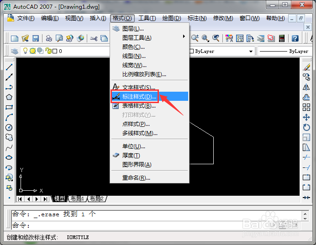Choose 重命名(R)... menu entry
316x245 pixels.
pyautogui.click(x=149, y=178)
